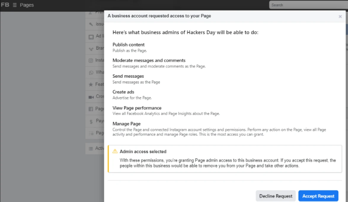
Task: Click the Accept Request button
Action: (x=318, y=196)
